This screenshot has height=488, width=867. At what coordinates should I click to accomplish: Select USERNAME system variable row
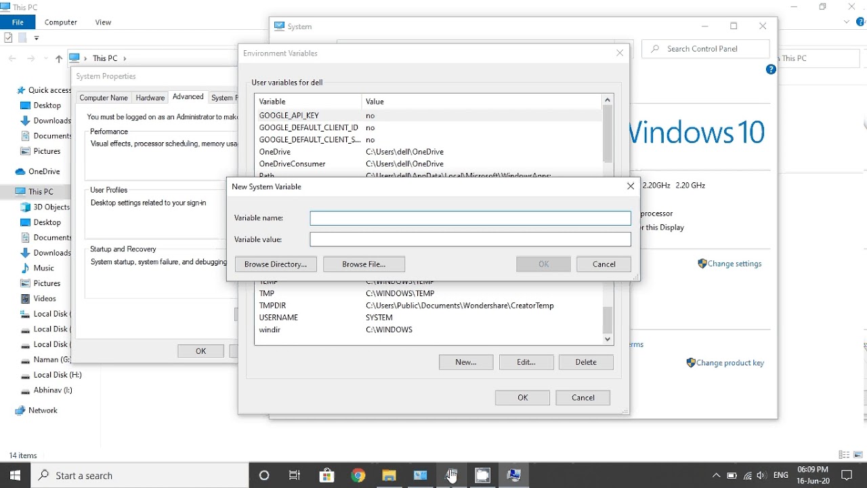point(428,318)
